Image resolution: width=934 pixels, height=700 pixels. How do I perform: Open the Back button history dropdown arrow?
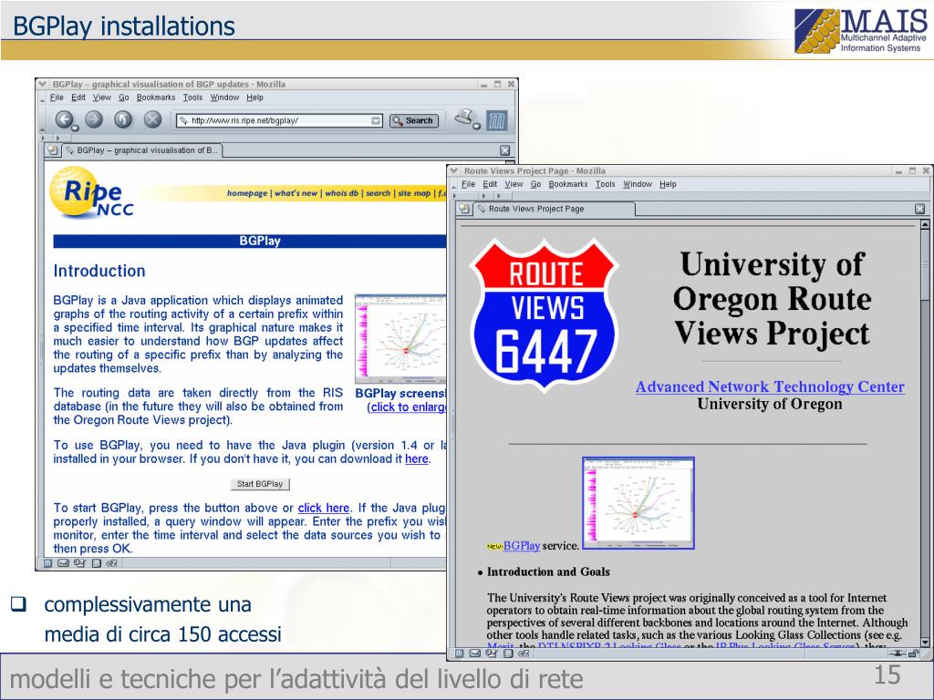(75, 128)
